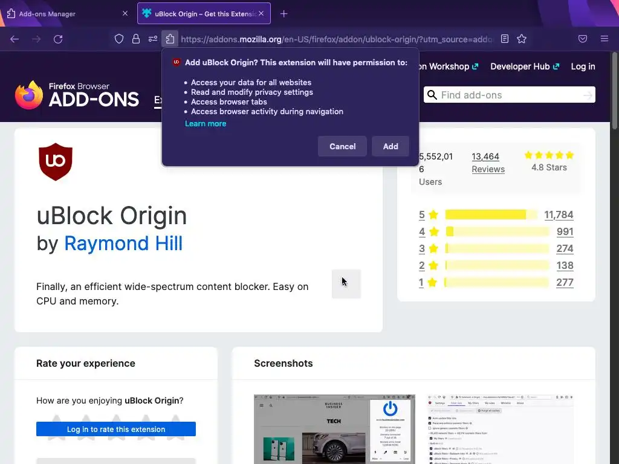Click the 'Screenshots' section heading
The width and height of the screenshot is (619, 464).
[x=284, y=363]
